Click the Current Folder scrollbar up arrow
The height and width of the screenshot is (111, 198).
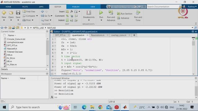pyautogui.click(x=47, y=39)
